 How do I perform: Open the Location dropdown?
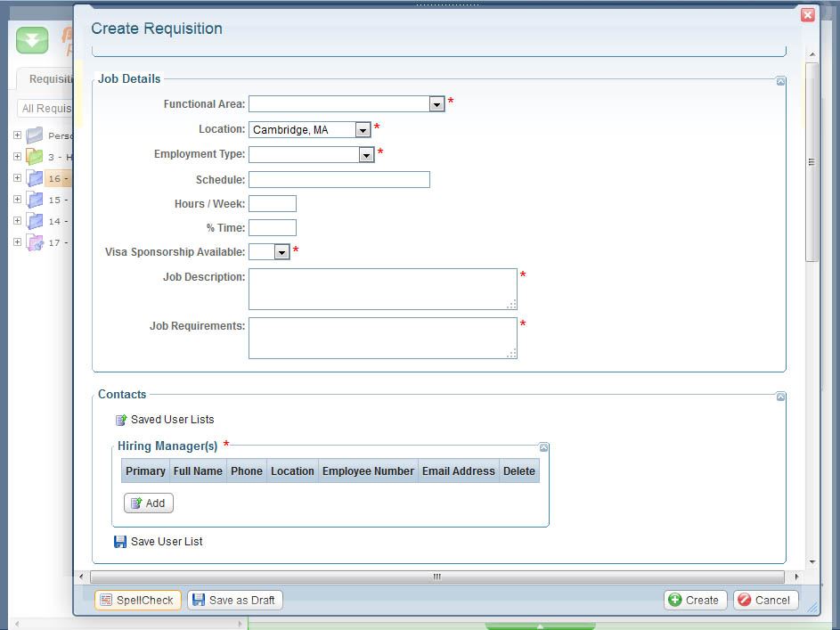(363, 130)
